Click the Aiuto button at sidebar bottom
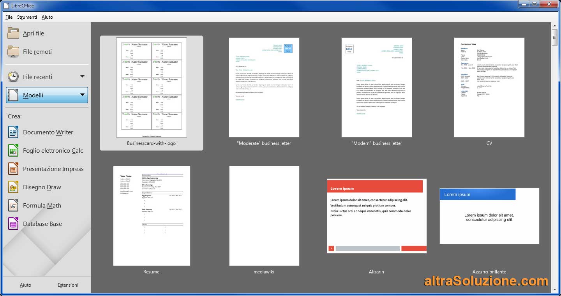The image size is (561, 296). click(x=25, y=285)
